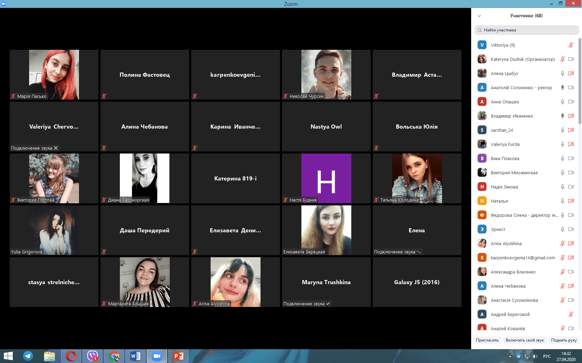Click the camera icon next to Kateryna Dudnik

tap(571, 59)
